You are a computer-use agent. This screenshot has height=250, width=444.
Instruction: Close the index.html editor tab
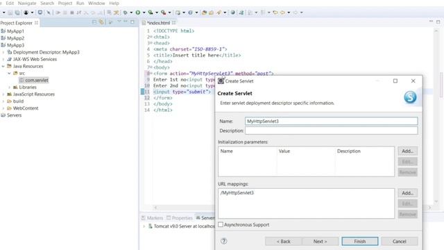[x=173, y=23]
